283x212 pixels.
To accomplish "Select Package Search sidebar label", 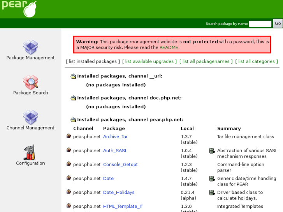I will 30,93.
